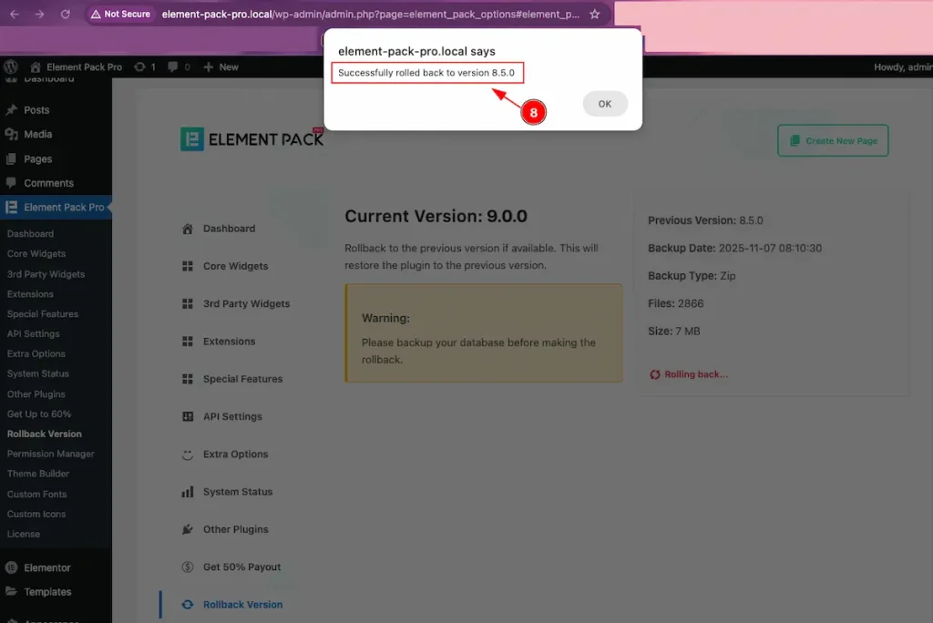This screenshot has width=933, height=623.
Task: Select Permission Manager in WordPress sidebar
Action: click(50, 454)
